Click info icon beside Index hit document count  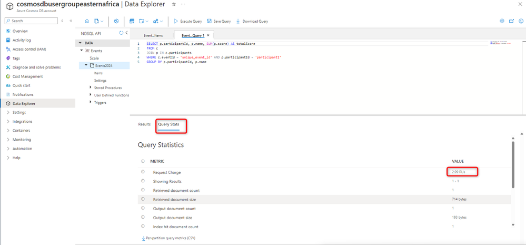coord(143,226)
